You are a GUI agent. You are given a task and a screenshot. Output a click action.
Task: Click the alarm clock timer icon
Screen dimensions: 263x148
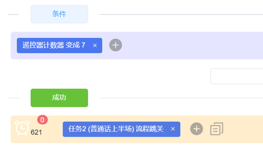tap(22, 128)
